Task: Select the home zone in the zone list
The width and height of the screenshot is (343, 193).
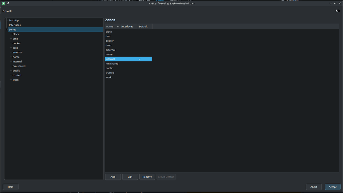Action: [109, 54]
